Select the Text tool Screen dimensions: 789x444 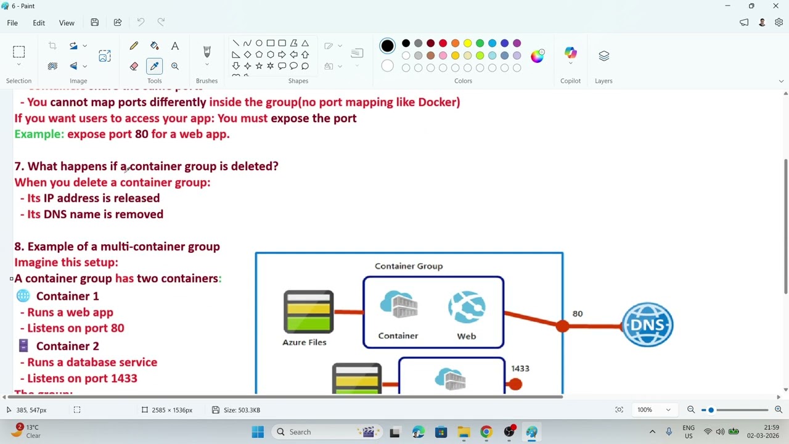pyautogui.click(x=175, y=46)
